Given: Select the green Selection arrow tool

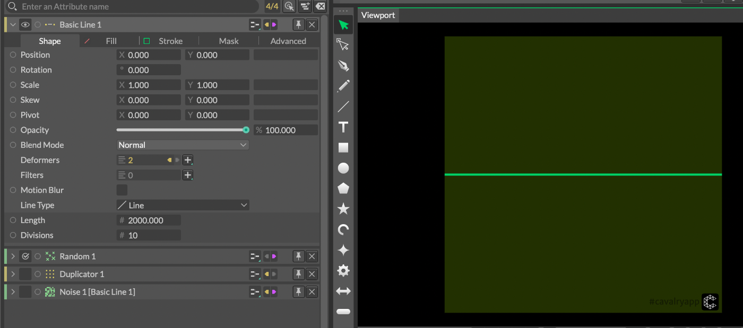Looking at the screenshot, I should pyautogui.click(x=343, y=25).
